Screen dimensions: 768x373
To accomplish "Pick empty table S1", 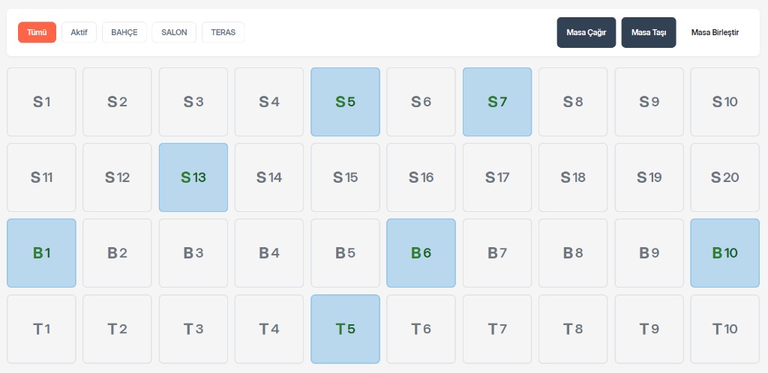I will (41, 102).
